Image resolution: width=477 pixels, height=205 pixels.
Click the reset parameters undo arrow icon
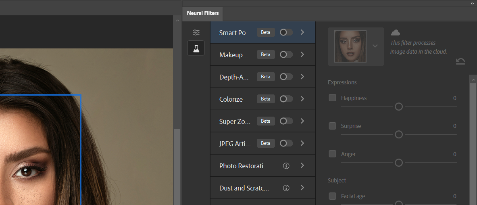[x=460, y=61]
